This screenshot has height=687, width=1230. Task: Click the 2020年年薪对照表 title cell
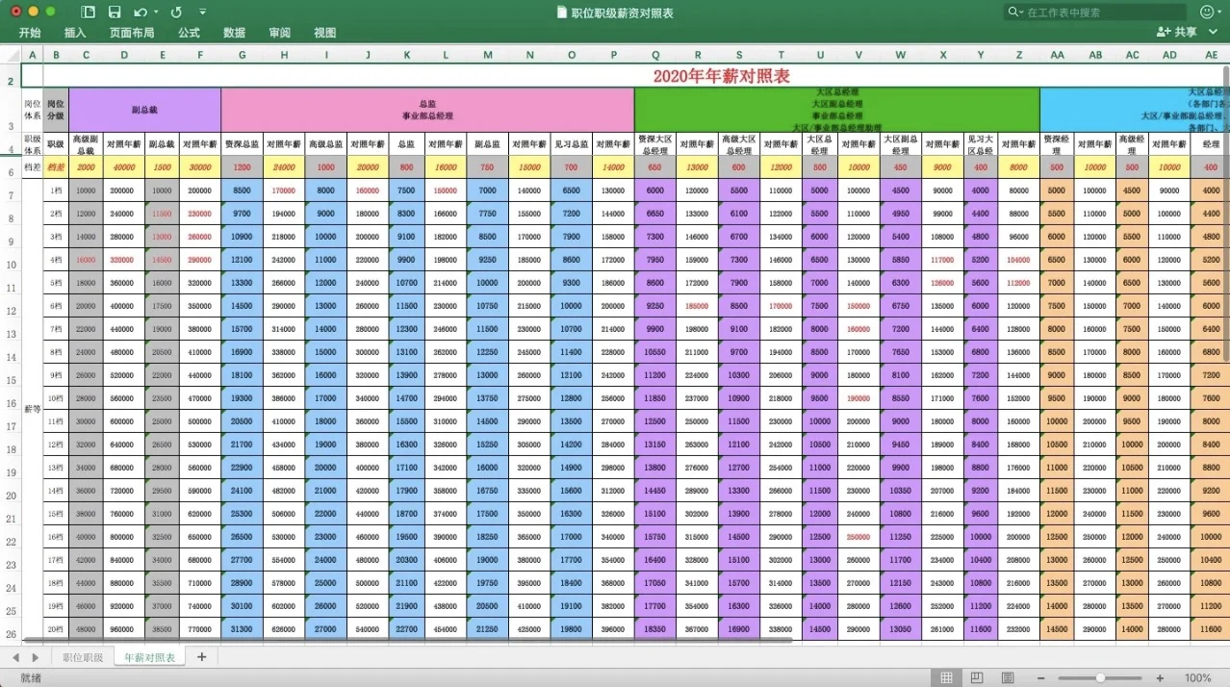coord(722,75)
